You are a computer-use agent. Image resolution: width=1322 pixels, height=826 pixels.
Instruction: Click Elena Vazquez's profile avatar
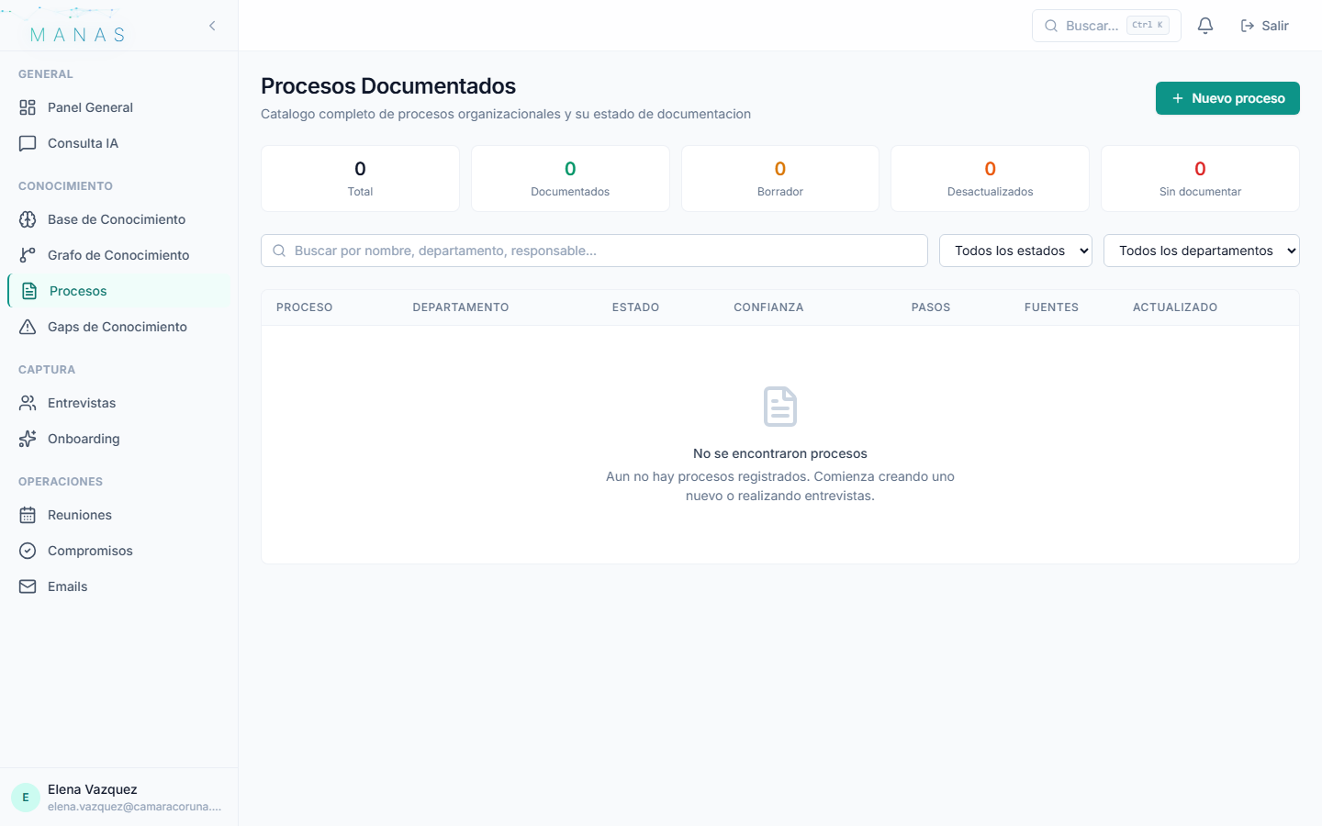click(25, 797)
